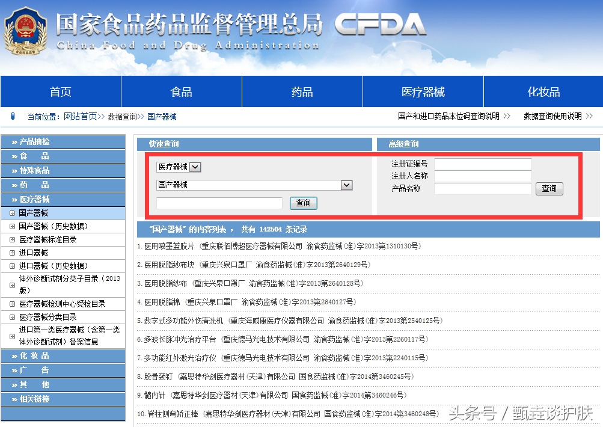Expand the 产品抽检 sidebar section

point(63,141)
